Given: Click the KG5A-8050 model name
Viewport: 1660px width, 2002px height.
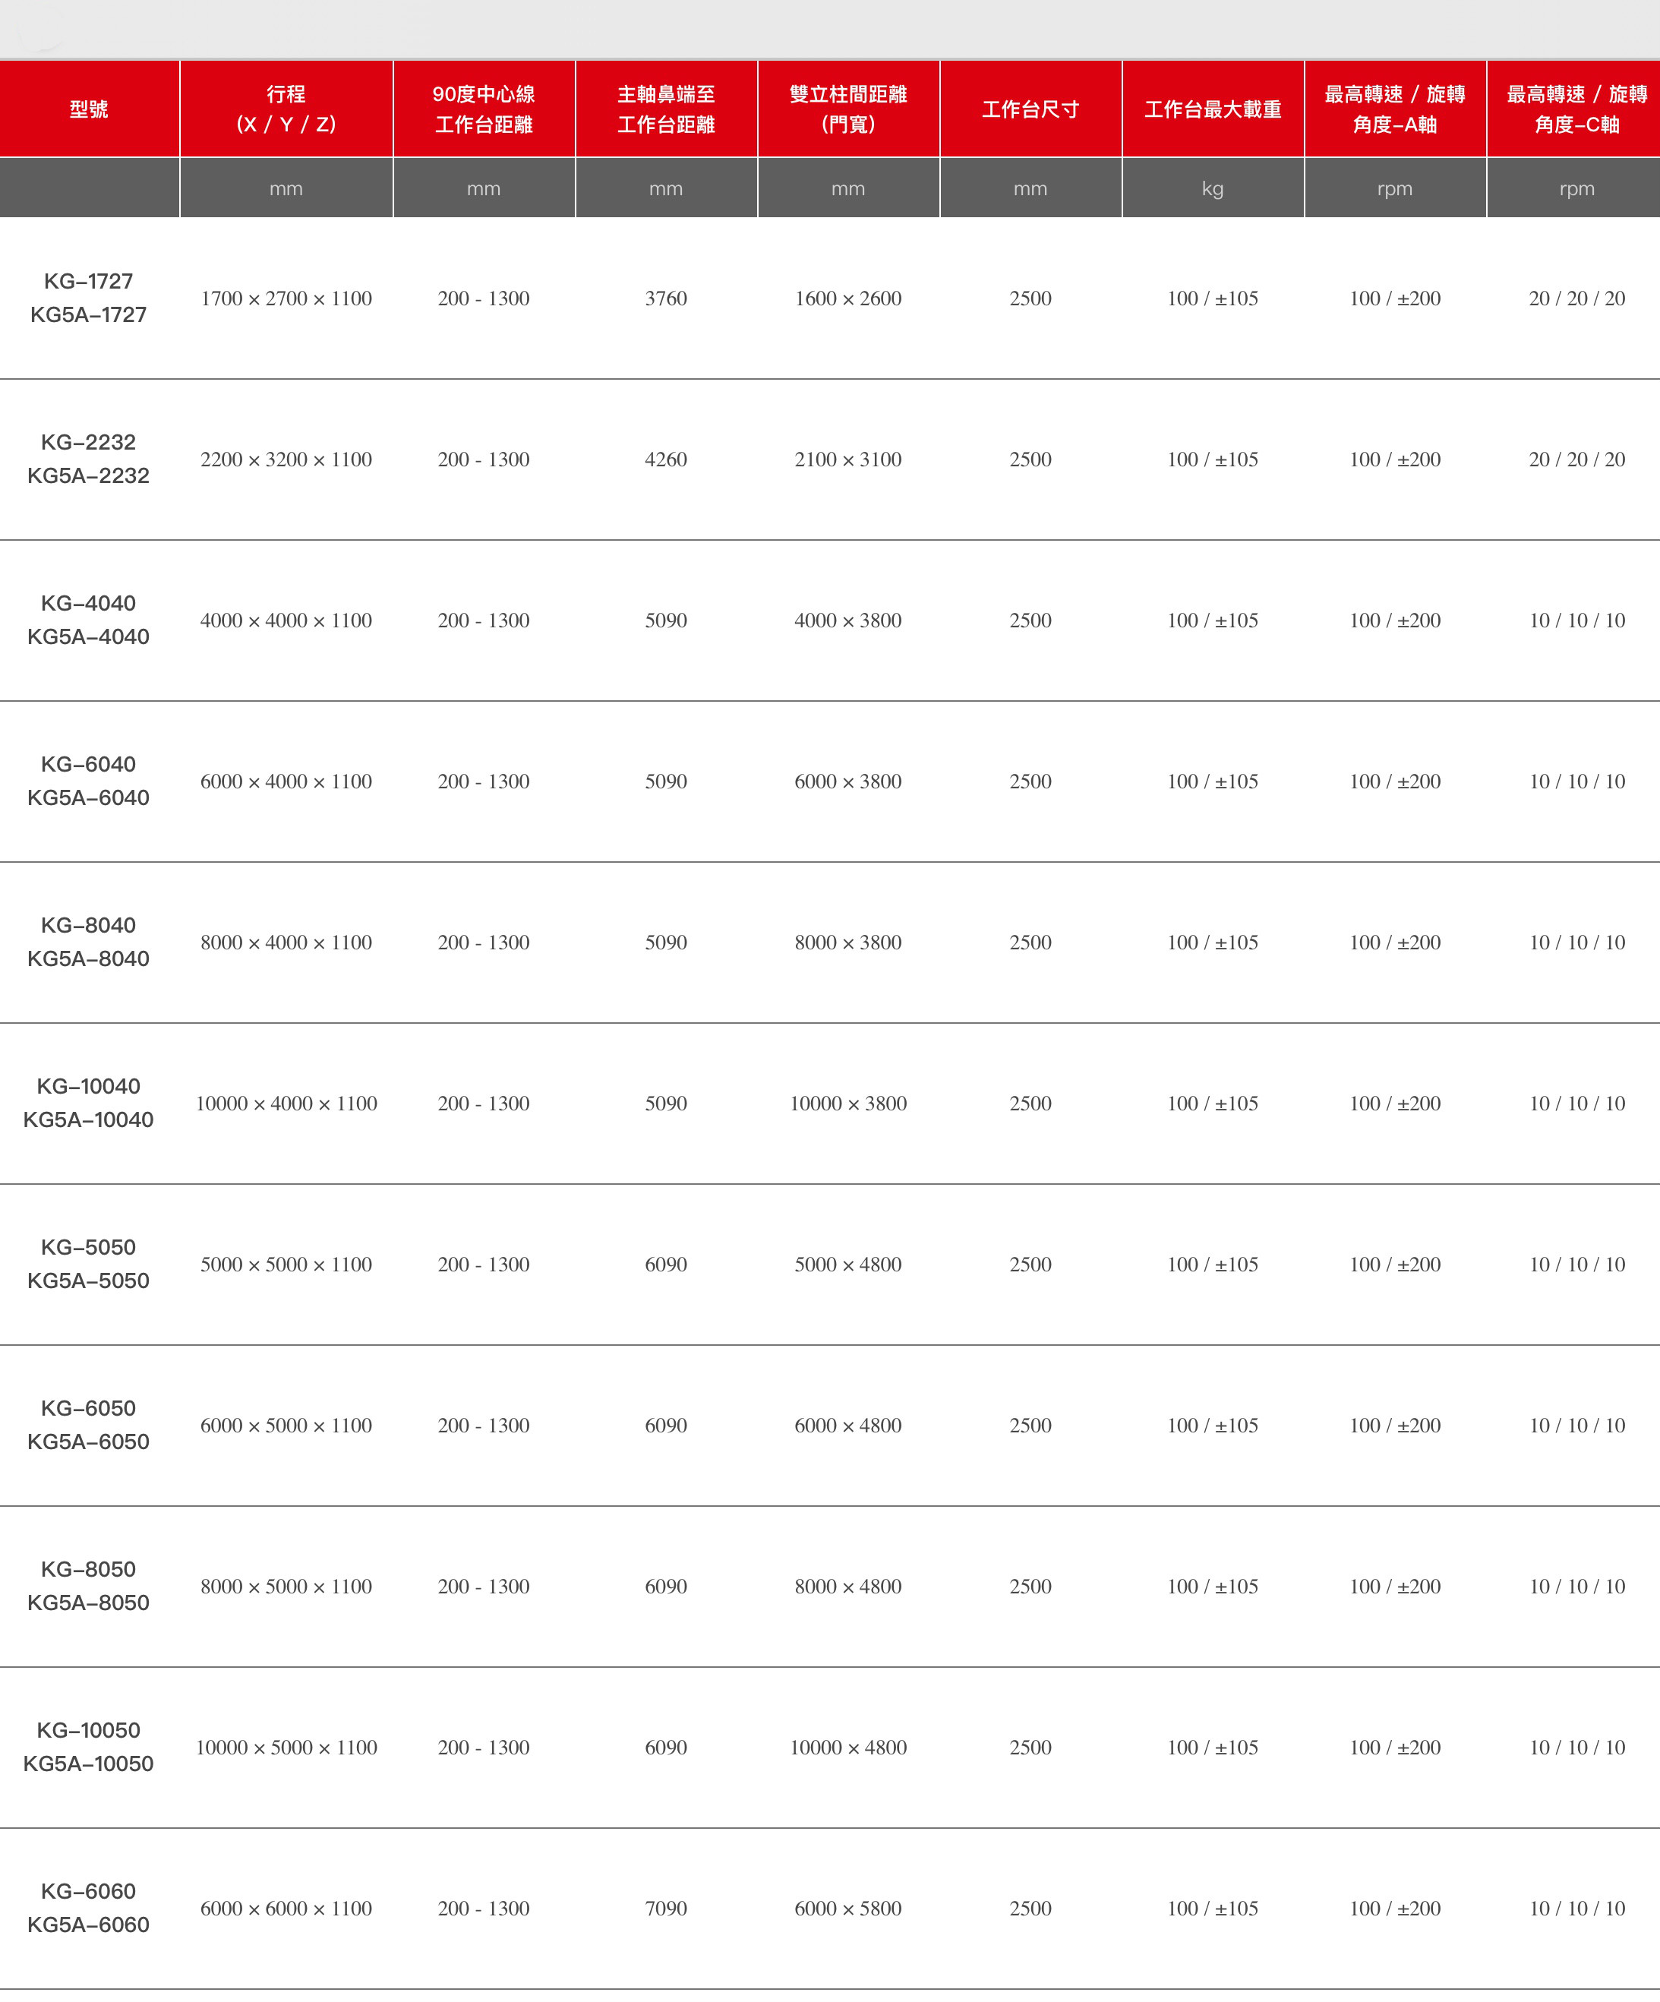Looking at the screenshot, I should point(89,1603).
